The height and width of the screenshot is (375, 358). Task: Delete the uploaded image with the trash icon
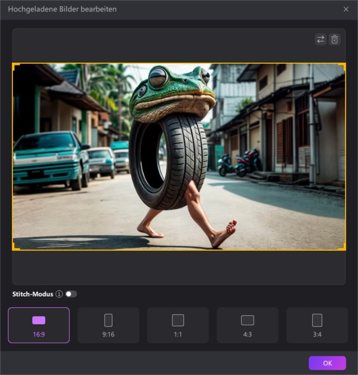334,39
